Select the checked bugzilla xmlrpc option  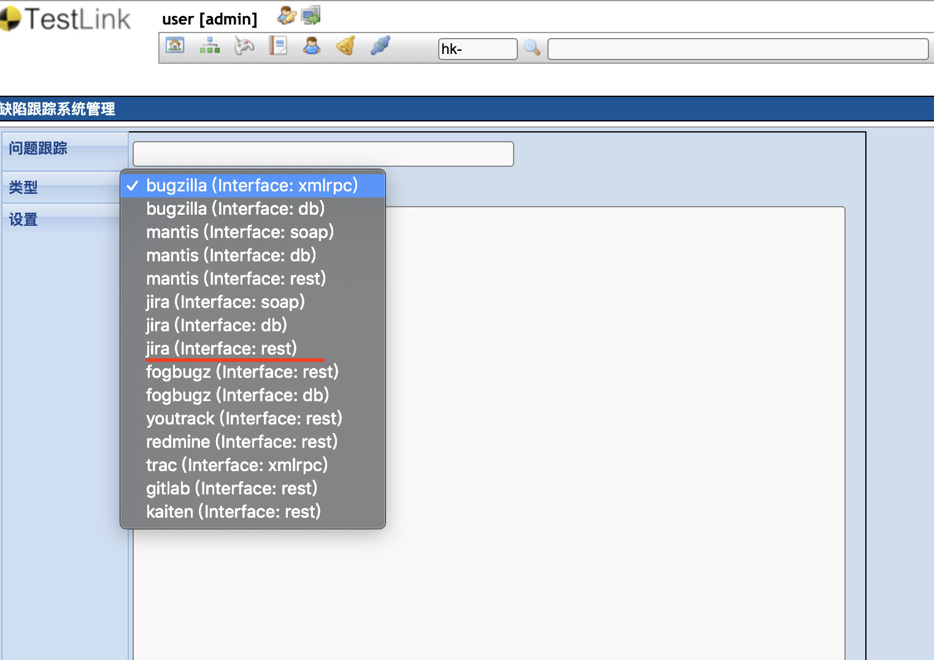tap(251, 185)
